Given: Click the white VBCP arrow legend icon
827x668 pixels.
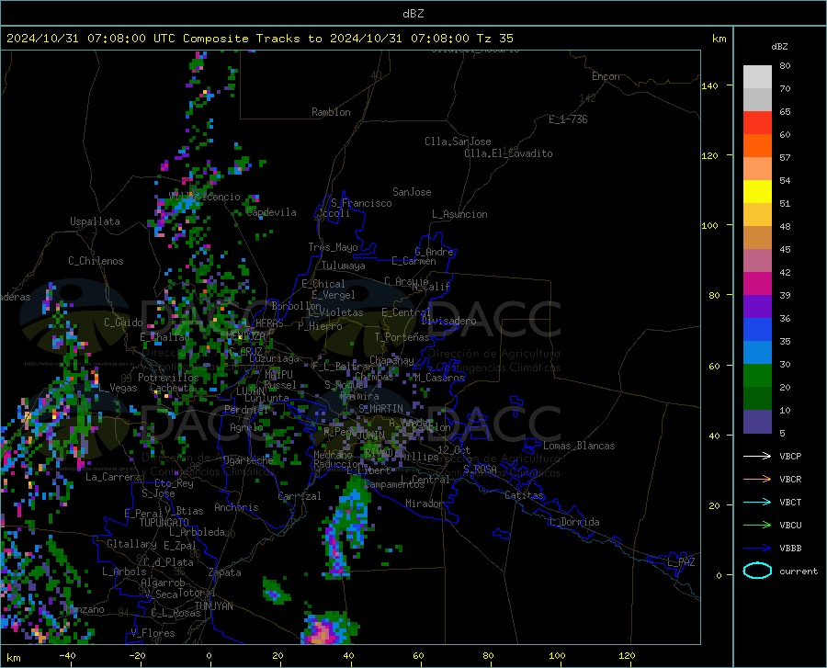Looking at the screenshot, I should coord(757,456).
